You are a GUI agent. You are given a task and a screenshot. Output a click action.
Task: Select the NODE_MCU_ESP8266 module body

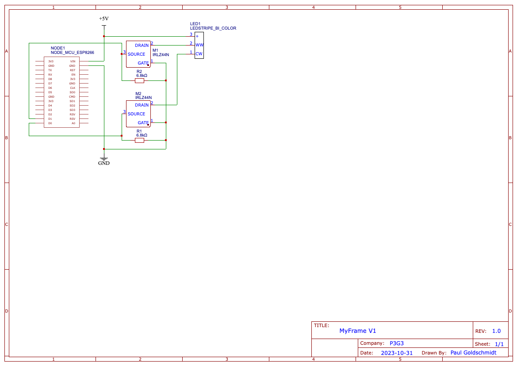(x=61, y=92)
